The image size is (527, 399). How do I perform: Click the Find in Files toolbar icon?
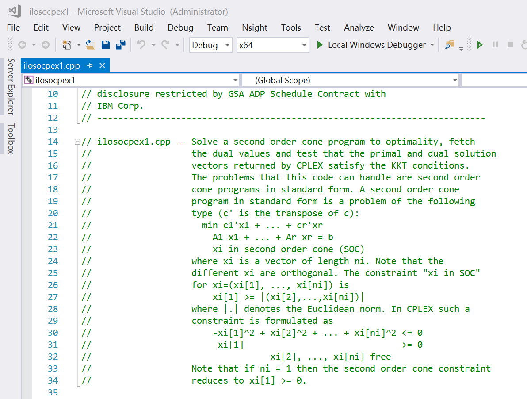449,45
